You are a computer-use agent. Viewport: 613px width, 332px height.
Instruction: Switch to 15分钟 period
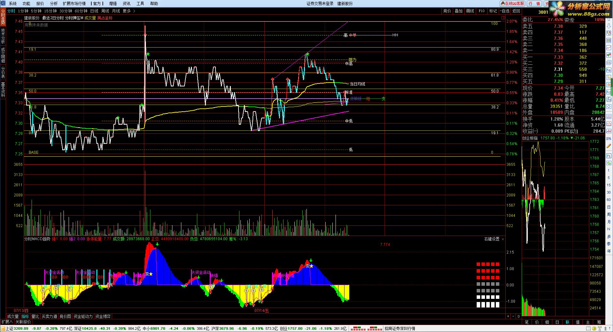50,11
